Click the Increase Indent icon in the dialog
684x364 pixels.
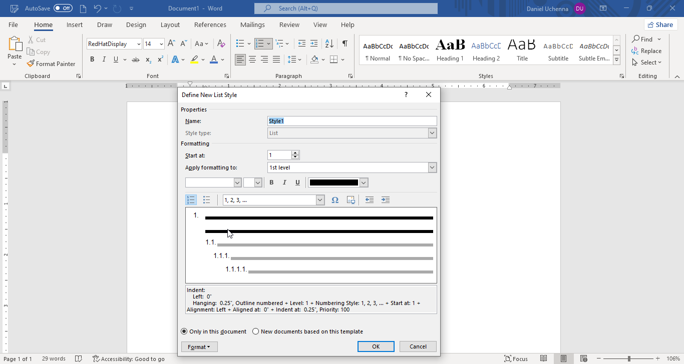pos(385,200)
